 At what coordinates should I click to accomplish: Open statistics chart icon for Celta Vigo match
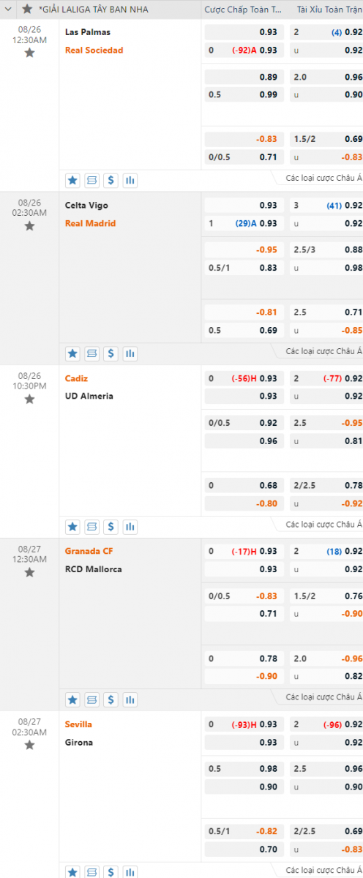[x=130, y=353]
